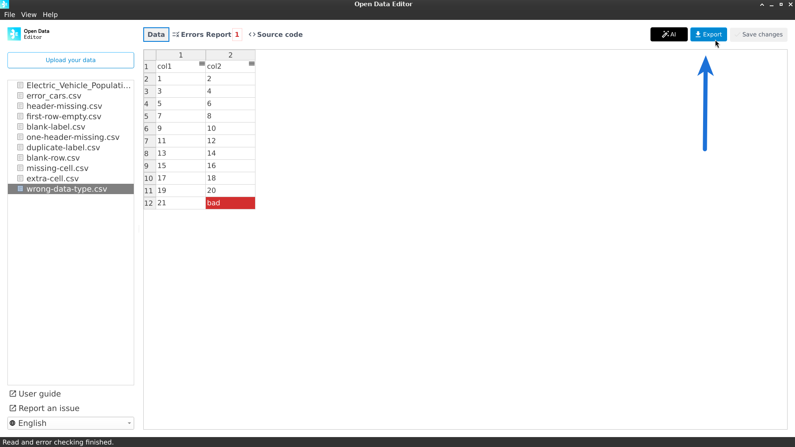Image resolution: width=795 pixels, height=447 pixels.
Task: Click the blank-row.csv file icon
Action: [20, 158]
